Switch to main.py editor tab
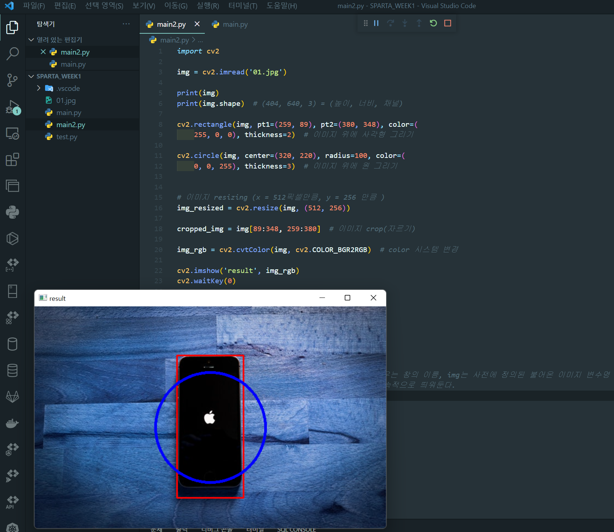 tap(230, 24)
